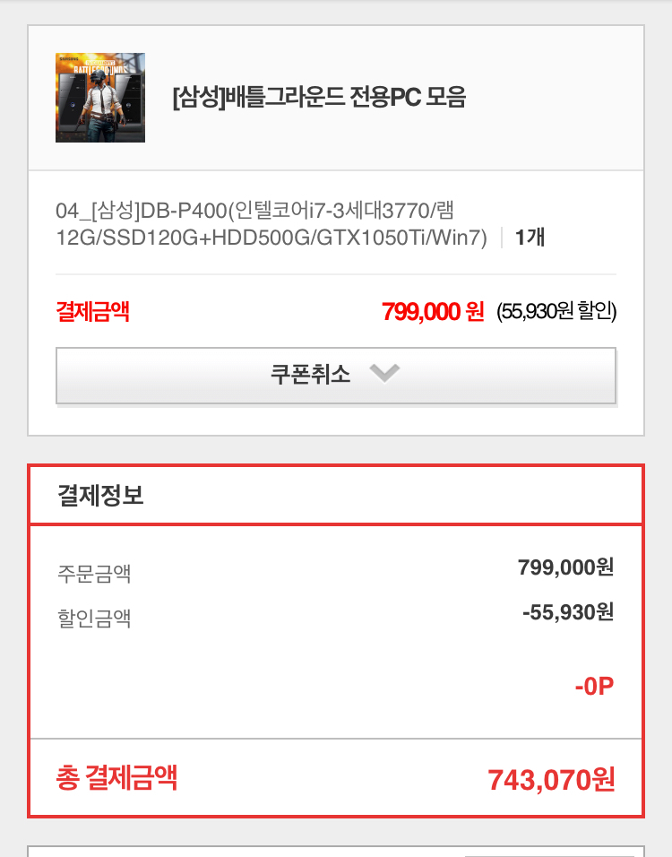Select the DB-P400 option description text
The image size is (672, 857).
pos(271,224)
